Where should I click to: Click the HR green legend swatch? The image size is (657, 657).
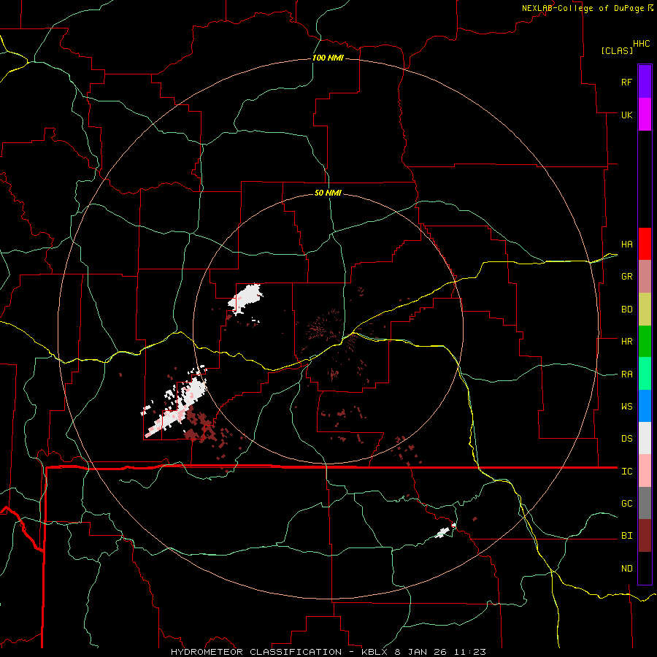coord(645,342)
